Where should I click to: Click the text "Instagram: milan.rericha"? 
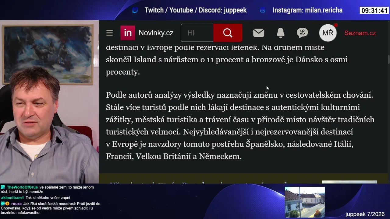(307, 10)
